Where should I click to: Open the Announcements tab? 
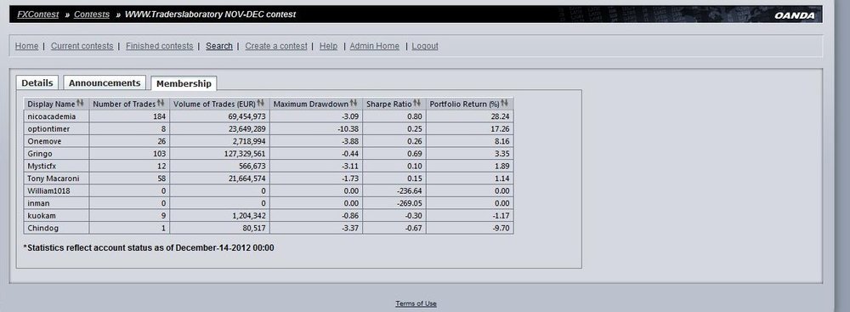(x=105, y=83)
